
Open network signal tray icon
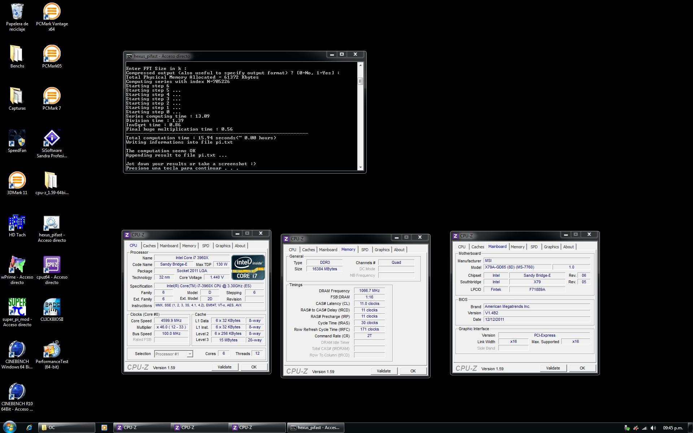[x=645, y=428]
